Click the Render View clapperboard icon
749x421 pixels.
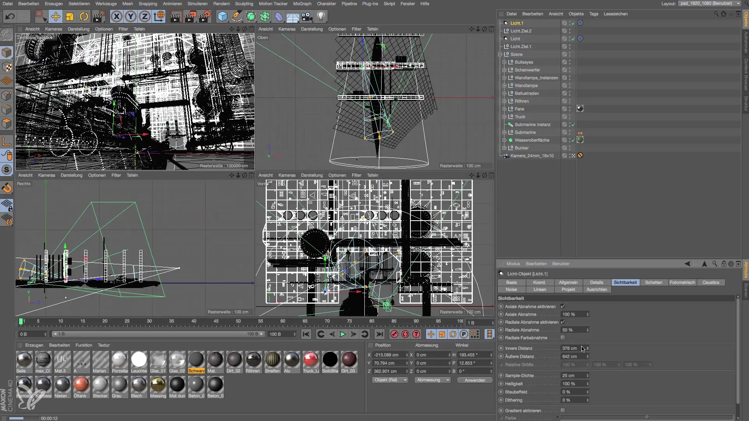pos(176,16)
